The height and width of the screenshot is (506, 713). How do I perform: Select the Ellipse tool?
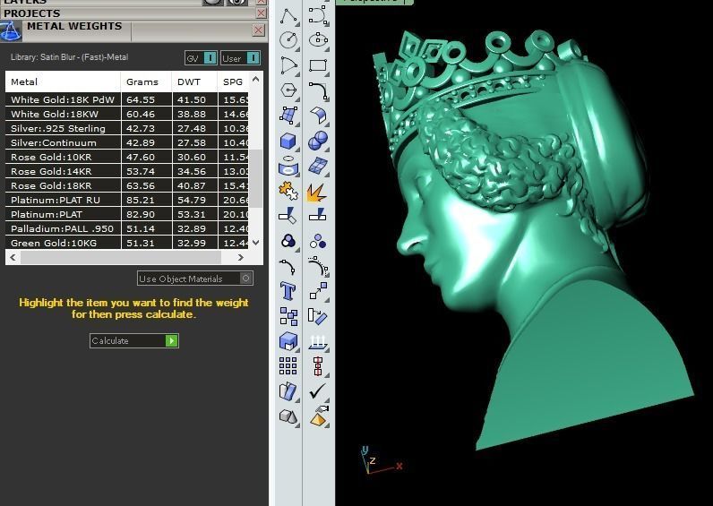tap(318, 40)
